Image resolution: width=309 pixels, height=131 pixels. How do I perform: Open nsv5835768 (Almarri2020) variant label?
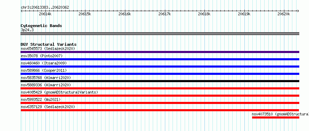(x=46, y=78)
